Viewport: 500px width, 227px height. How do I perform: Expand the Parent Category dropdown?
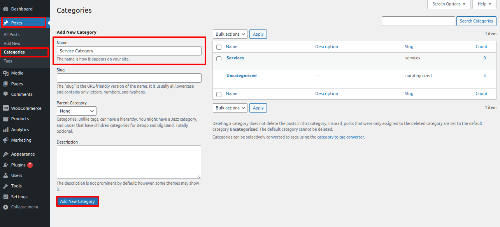[76, 111]
